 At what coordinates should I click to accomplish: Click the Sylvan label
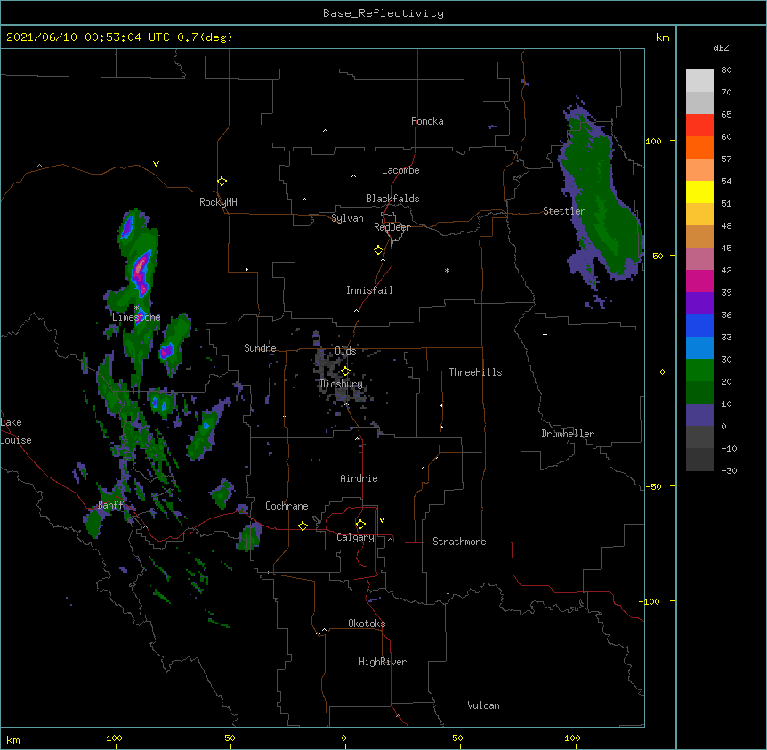tap(347, 218)
